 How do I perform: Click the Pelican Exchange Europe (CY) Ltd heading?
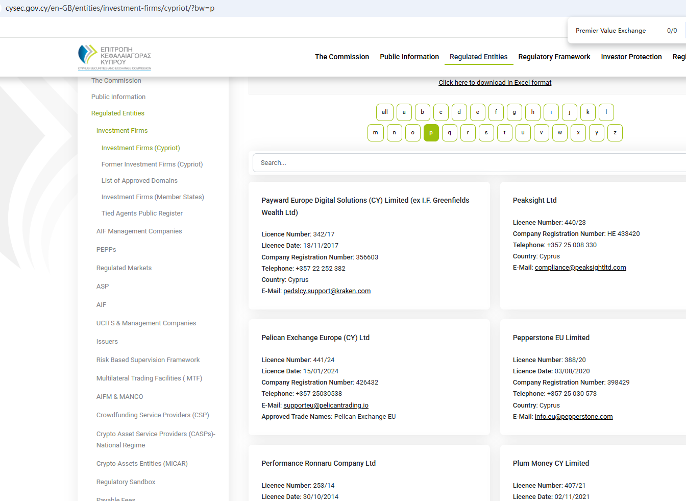pos(315,338)
